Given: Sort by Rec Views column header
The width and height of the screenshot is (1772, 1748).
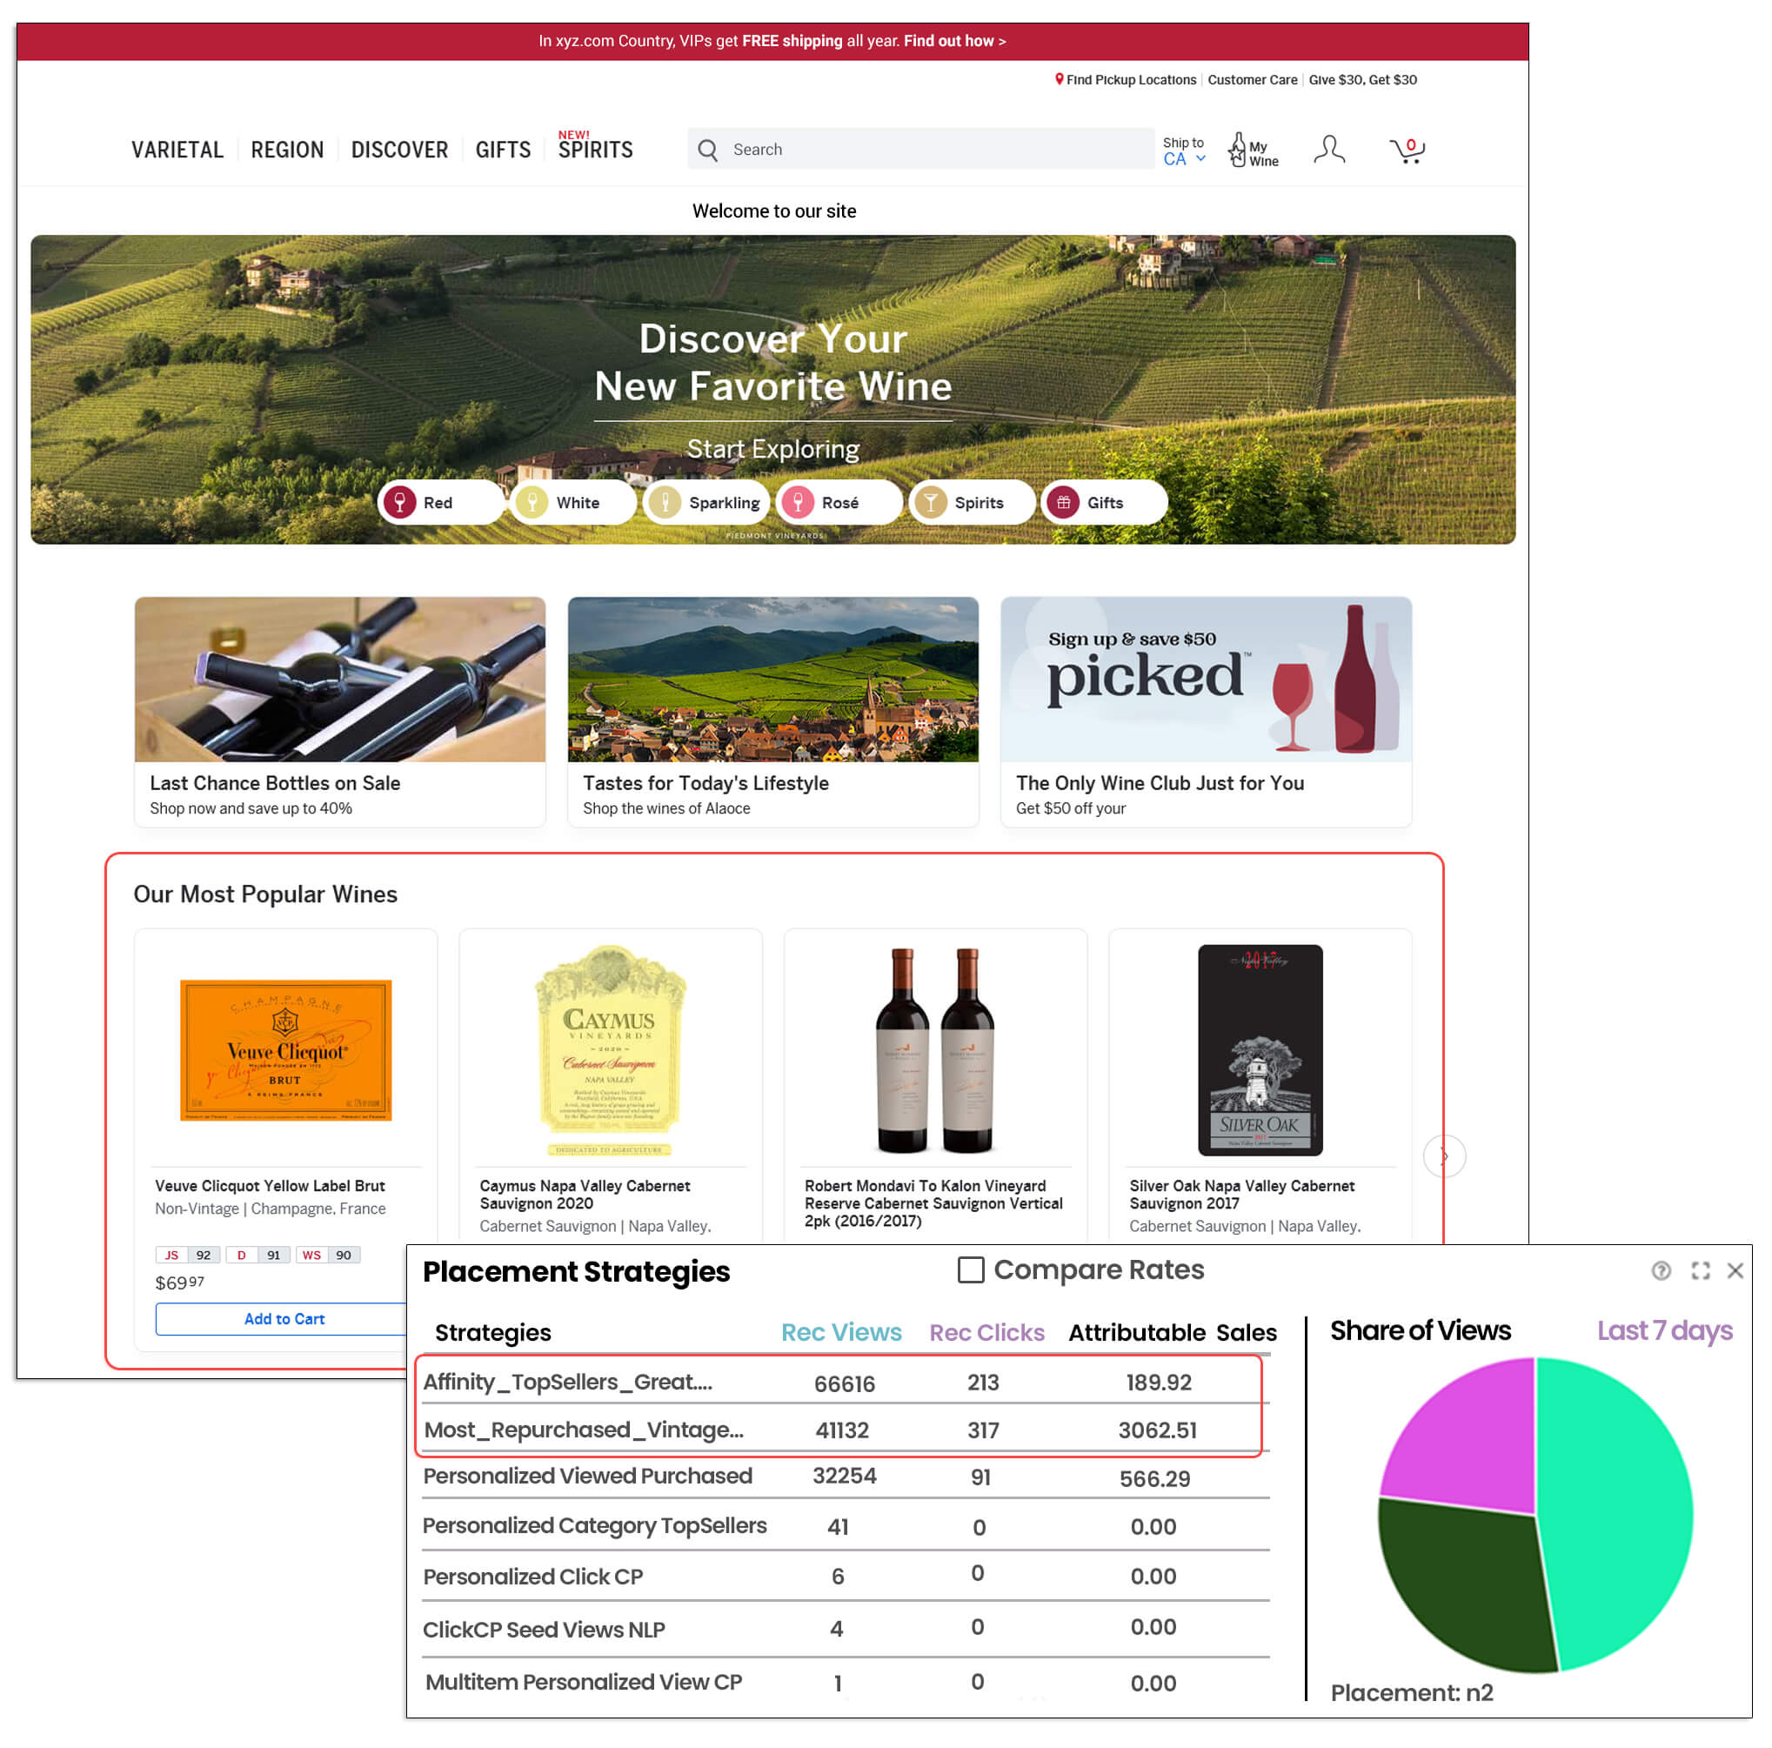Looking at the screenshot, I should click(840, 1331).
